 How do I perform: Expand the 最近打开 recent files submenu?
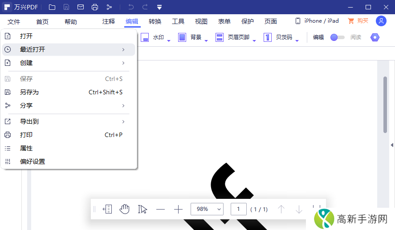click(x=69, y=49)
